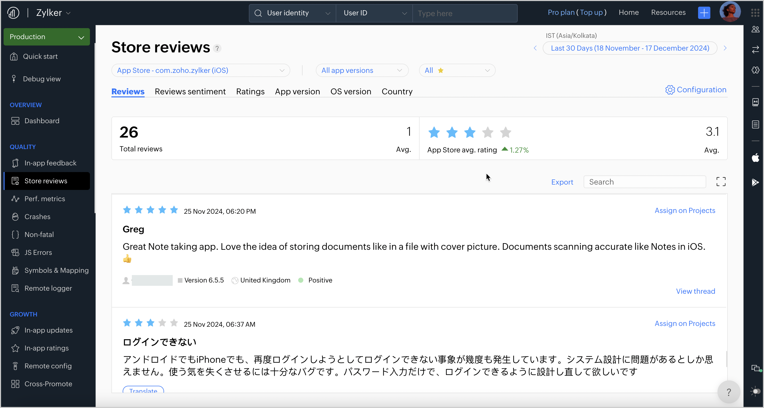The height and width of the screenshot is (408, 764).
Task: Click the review list scrollbar
Action: [726, 359]
